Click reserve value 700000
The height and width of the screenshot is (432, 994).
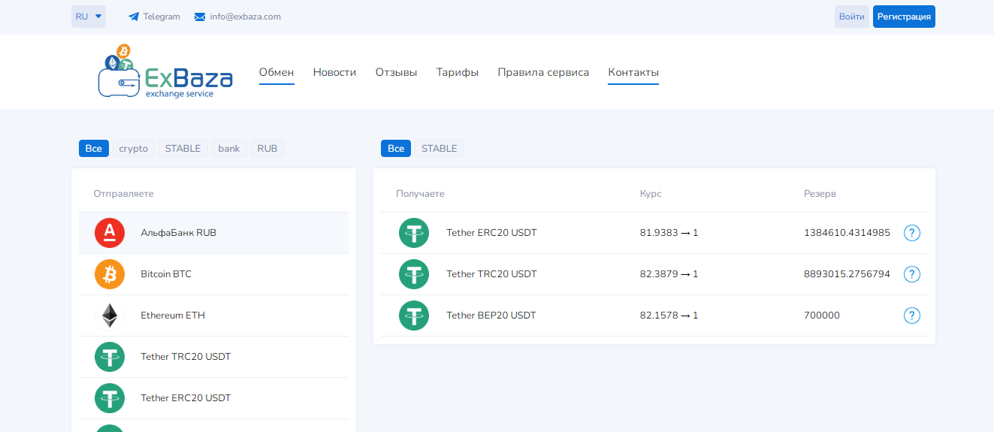[x=822, y=316]
